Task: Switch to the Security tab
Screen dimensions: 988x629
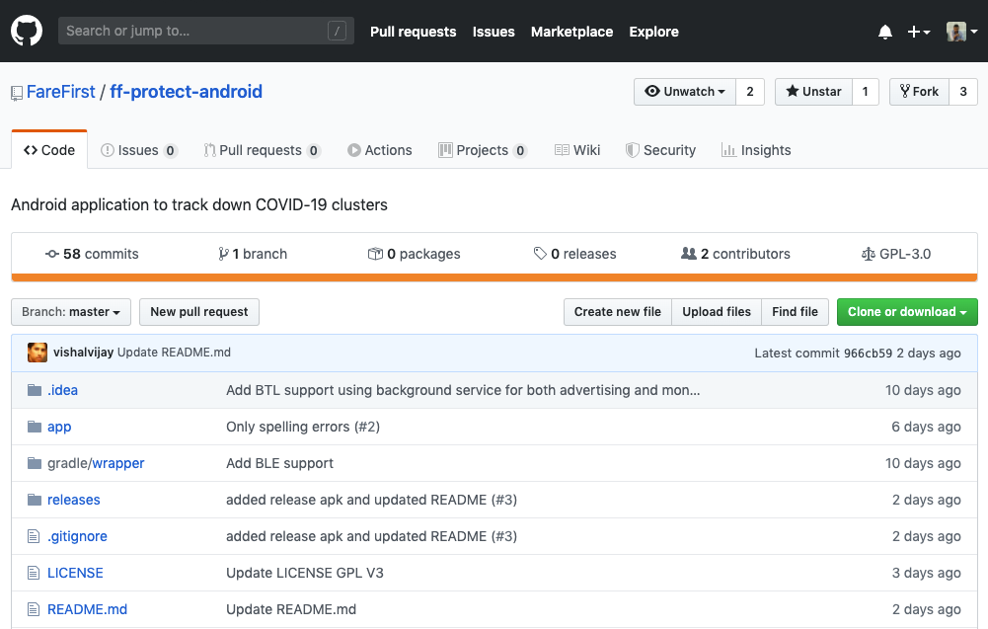Action: coord(660,150)
